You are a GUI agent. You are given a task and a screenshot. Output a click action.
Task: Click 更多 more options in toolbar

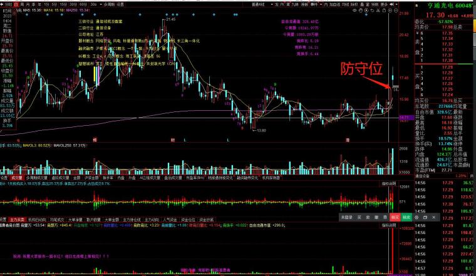click(x=384, y=4)
